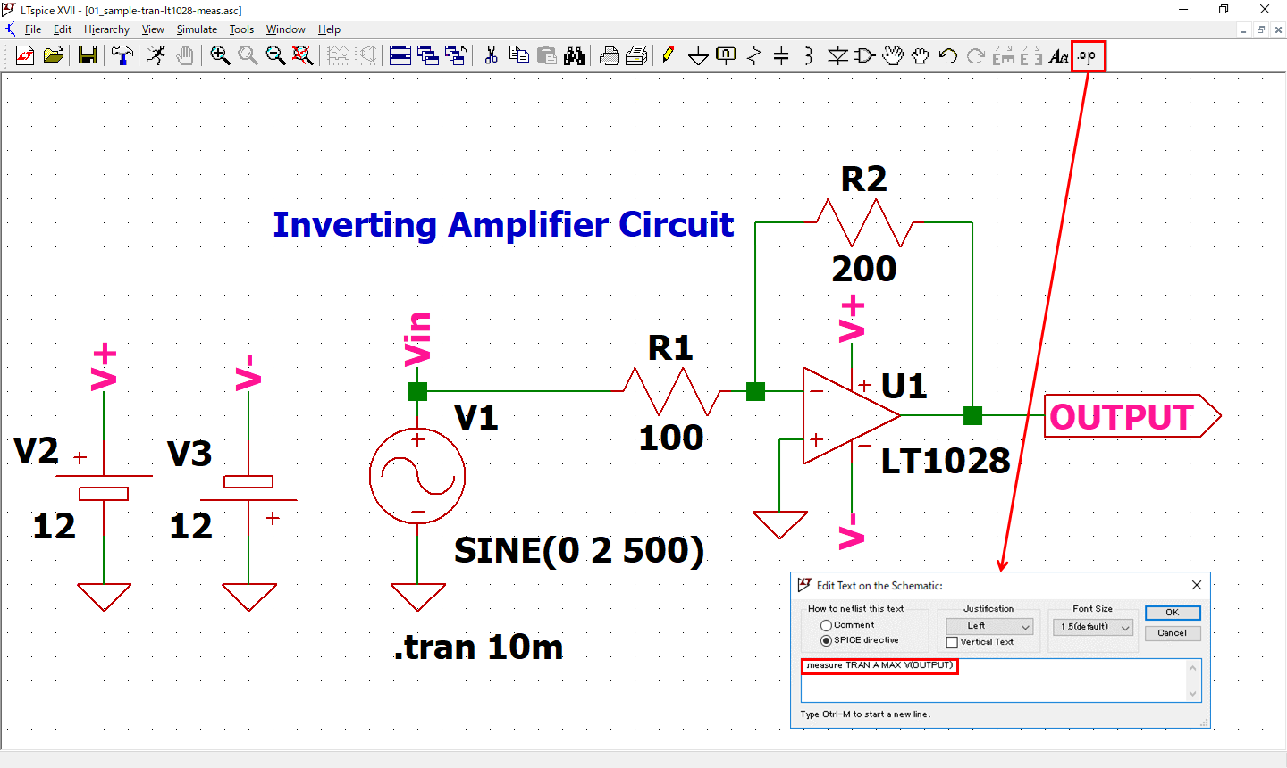Expand the Font Size dropdown
The image size is (1287, 768).
pos(1092,627)
